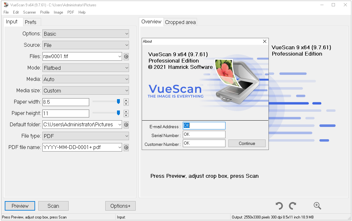352x221 pixels.
Task: Click the @ button beside Files field
Action: (126, 57)
